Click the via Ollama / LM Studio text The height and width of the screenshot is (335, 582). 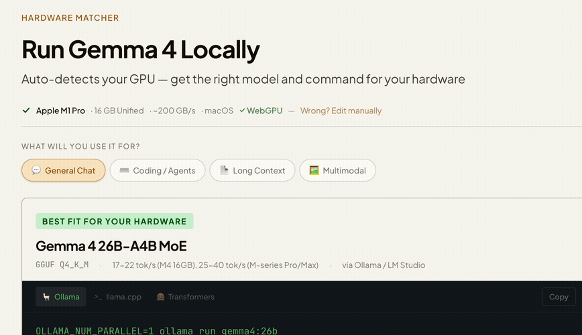384,265
